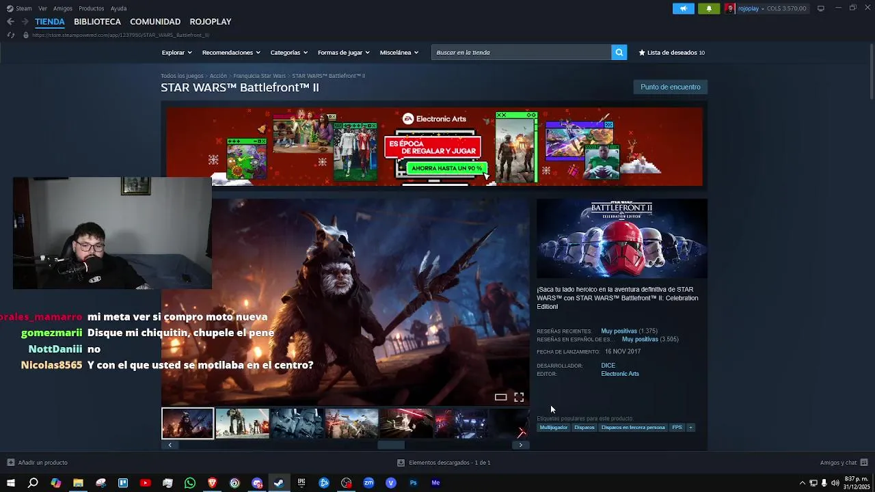
Task: Reload the store page
Action: coord(10,35)
